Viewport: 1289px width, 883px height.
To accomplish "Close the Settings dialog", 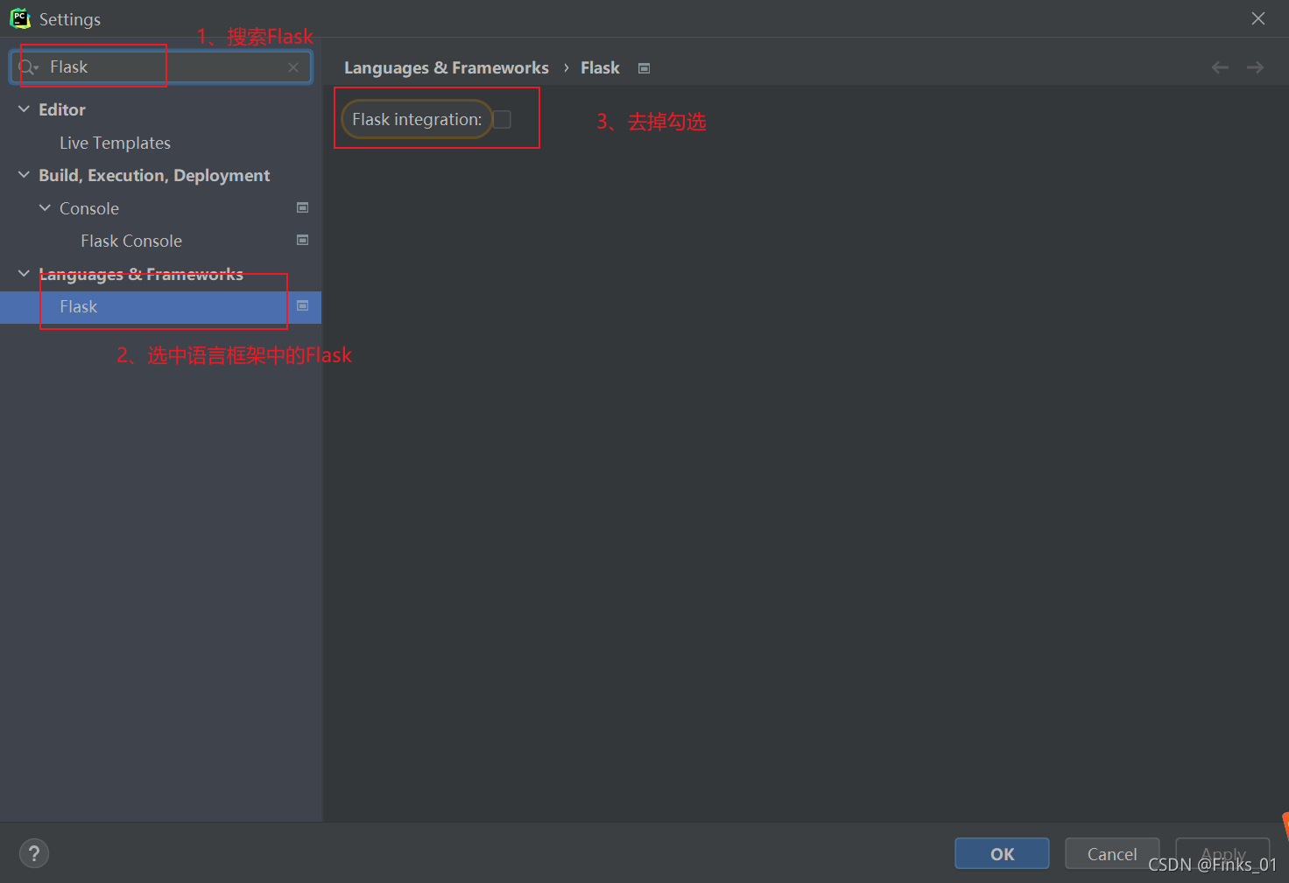I will 1258,18.
